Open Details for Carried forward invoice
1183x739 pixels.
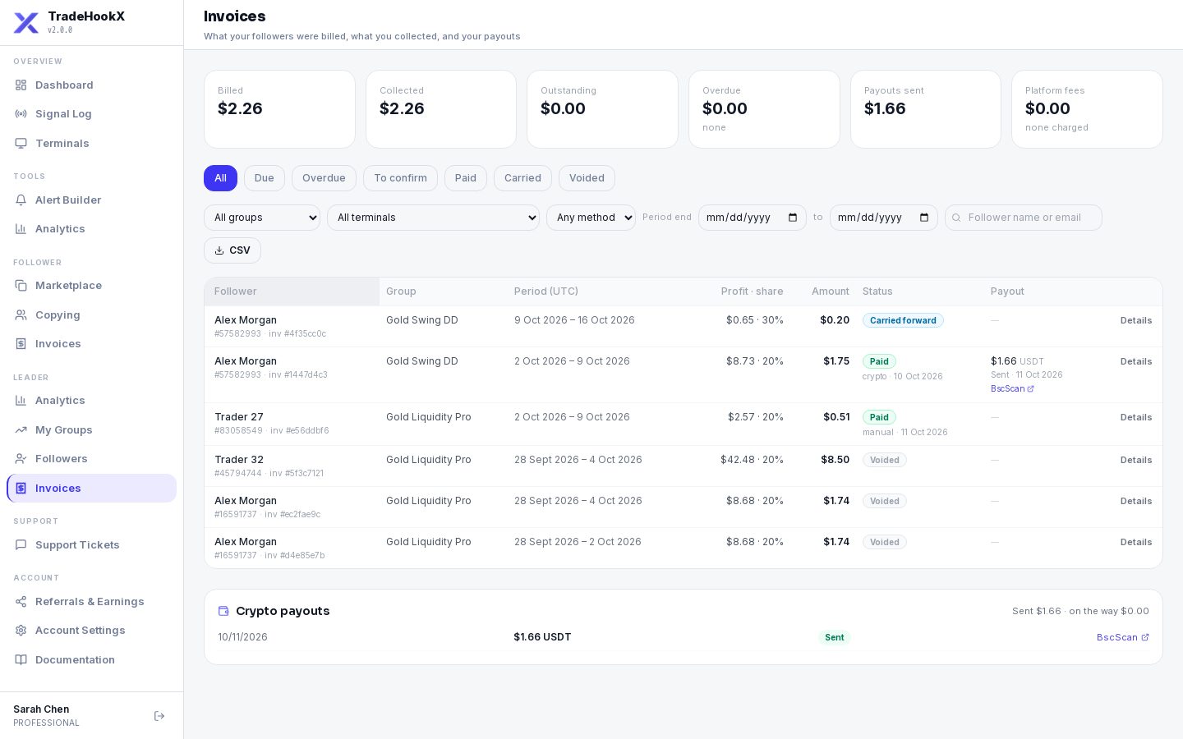(1136, 321)
